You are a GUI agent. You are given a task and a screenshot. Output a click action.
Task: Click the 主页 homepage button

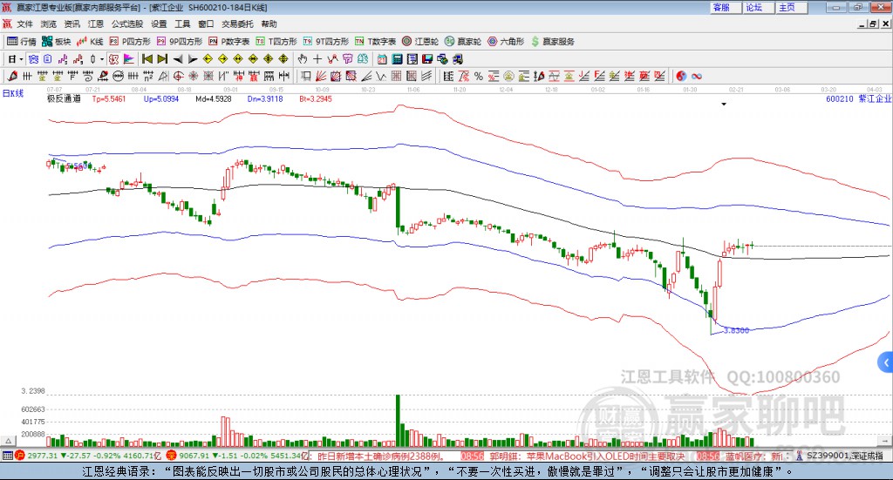click(790, 7)
